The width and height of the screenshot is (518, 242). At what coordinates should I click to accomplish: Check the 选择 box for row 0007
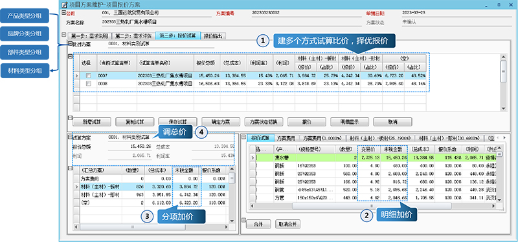88,76
